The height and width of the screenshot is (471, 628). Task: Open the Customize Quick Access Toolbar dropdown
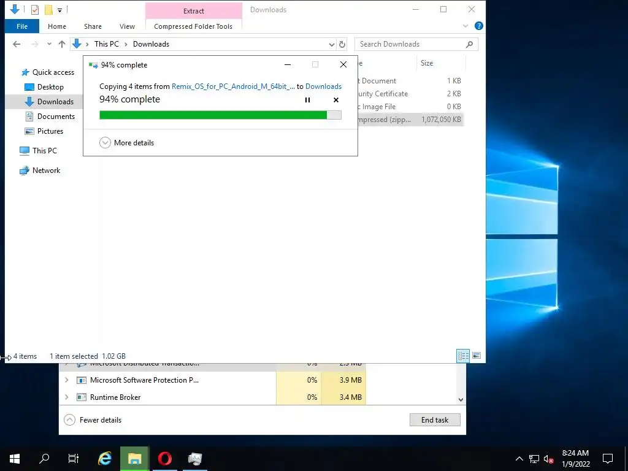(59, 10)
